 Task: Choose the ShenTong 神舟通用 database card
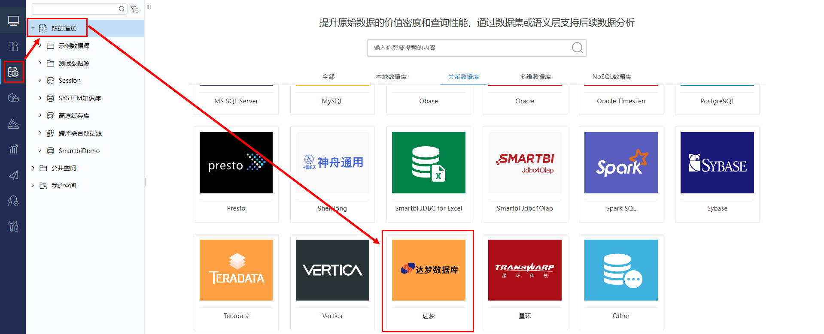pyautogui.click(x=332, y=175)
